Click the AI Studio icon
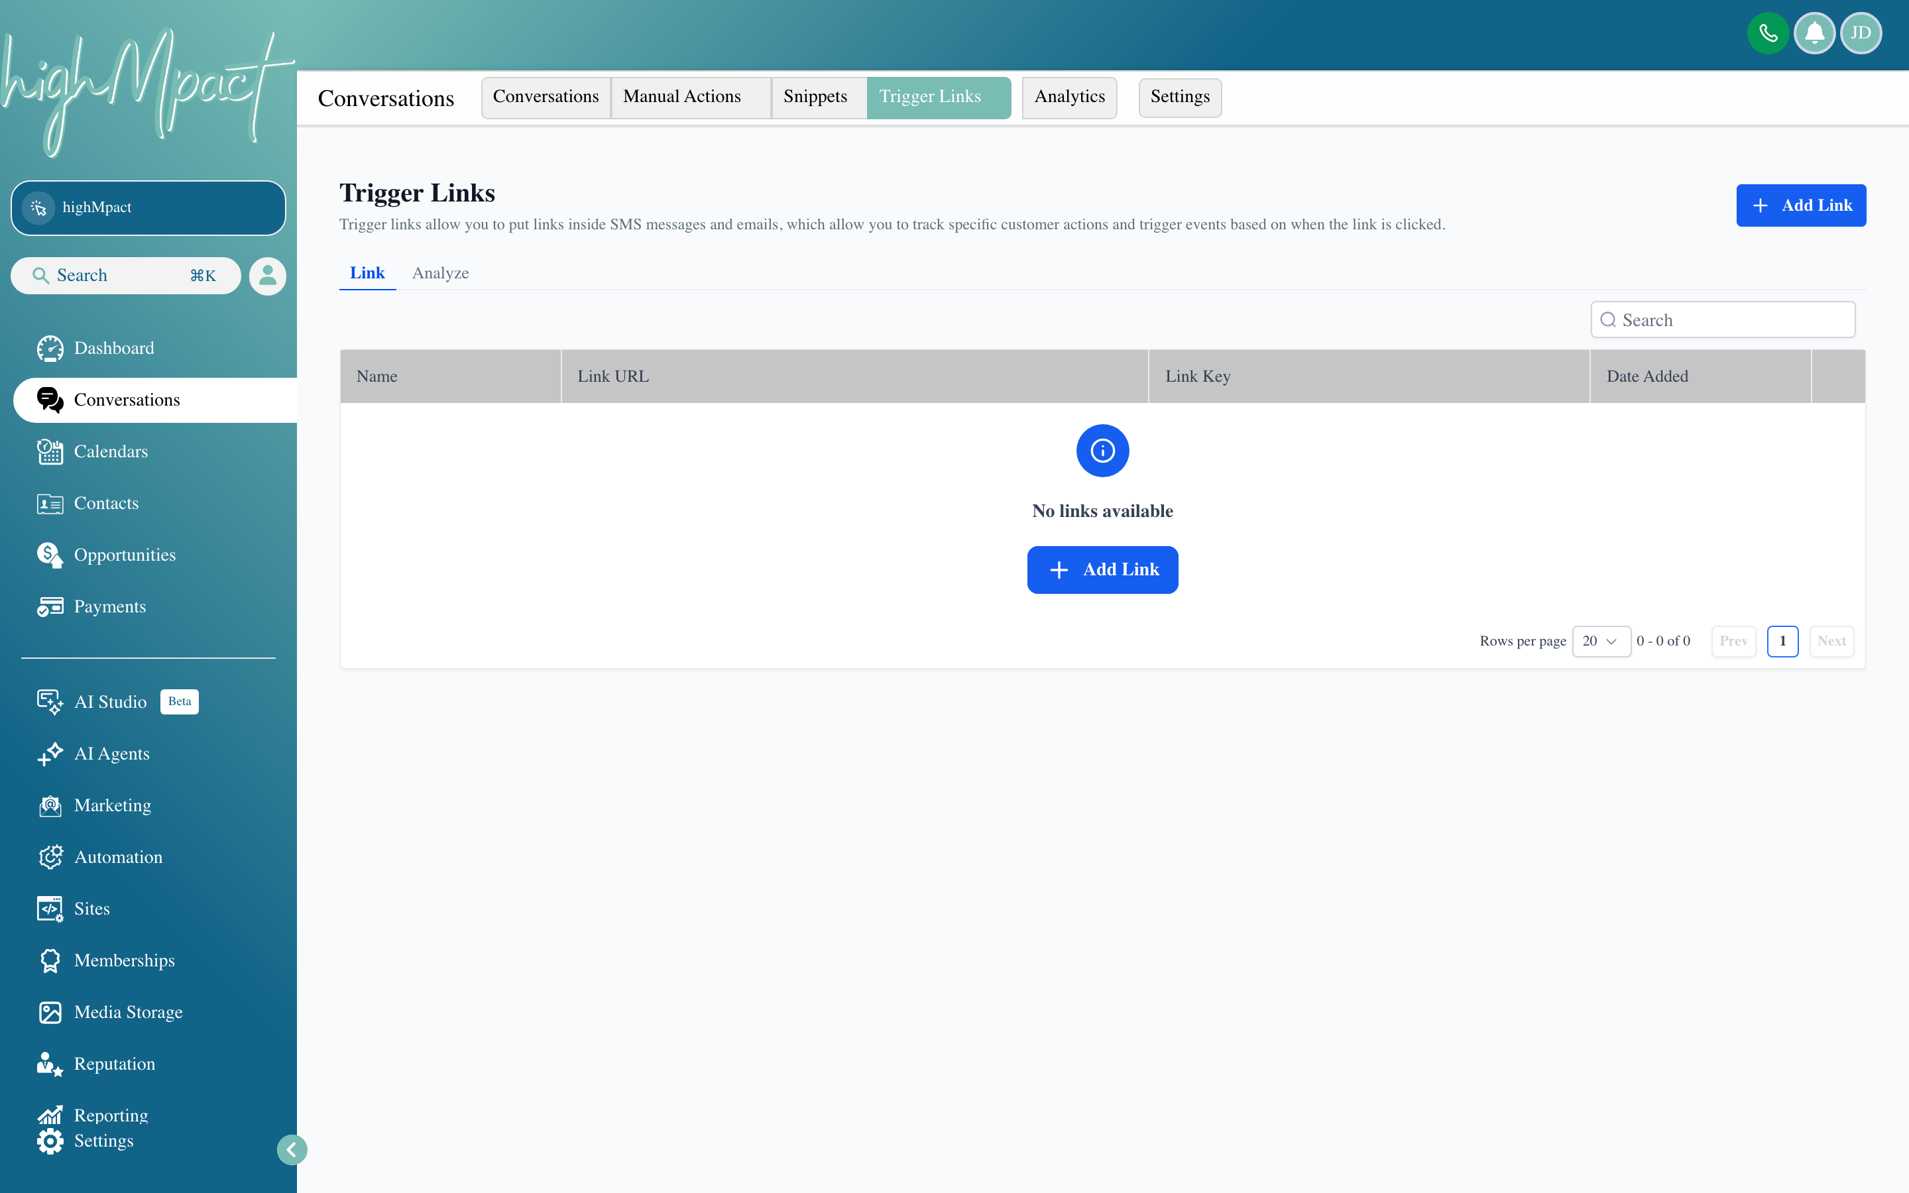1909x1193 pixels. coord(50,703)
